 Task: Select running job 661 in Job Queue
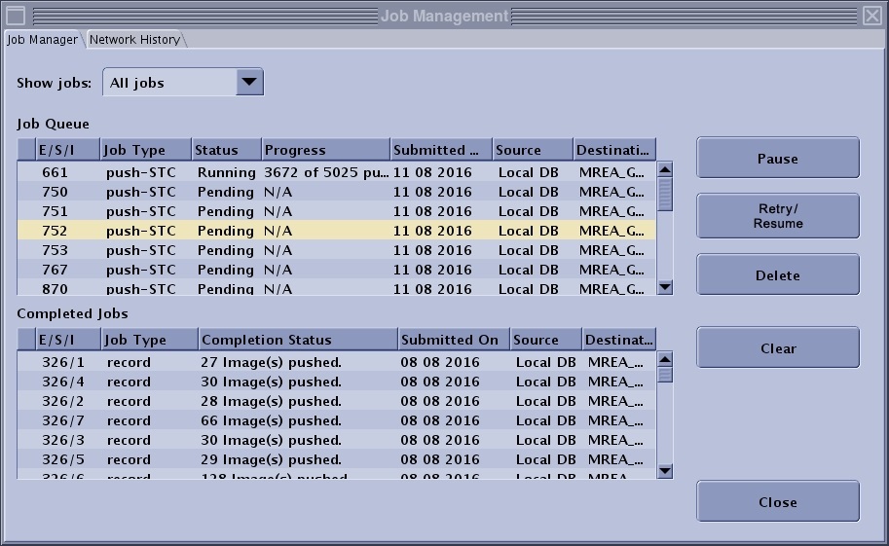(292, 172)
